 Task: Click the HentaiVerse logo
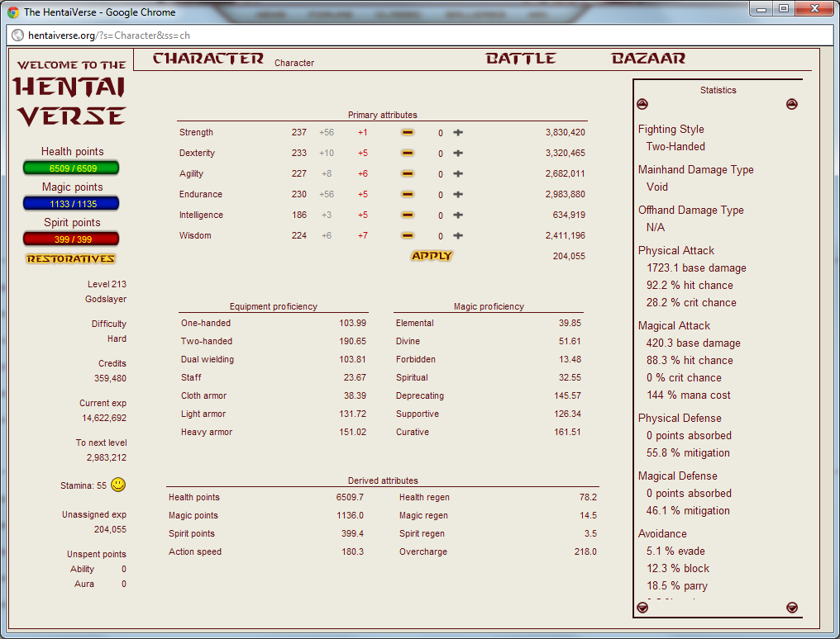pyautogui.click(x=70, y=93)
